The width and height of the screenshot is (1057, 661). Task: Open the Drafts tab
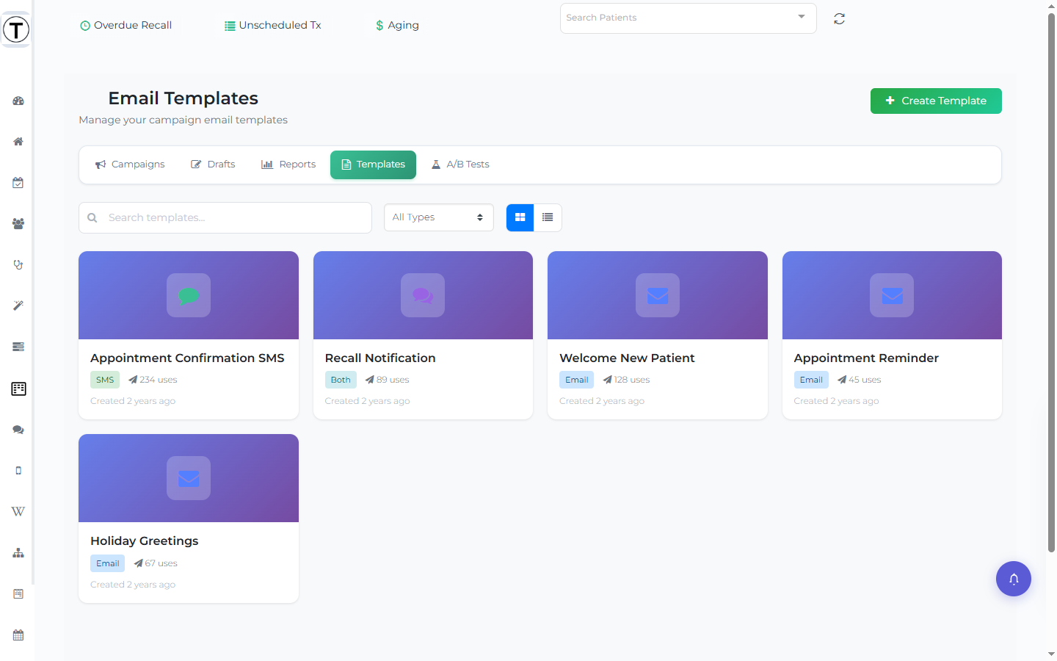pos(214,165)
